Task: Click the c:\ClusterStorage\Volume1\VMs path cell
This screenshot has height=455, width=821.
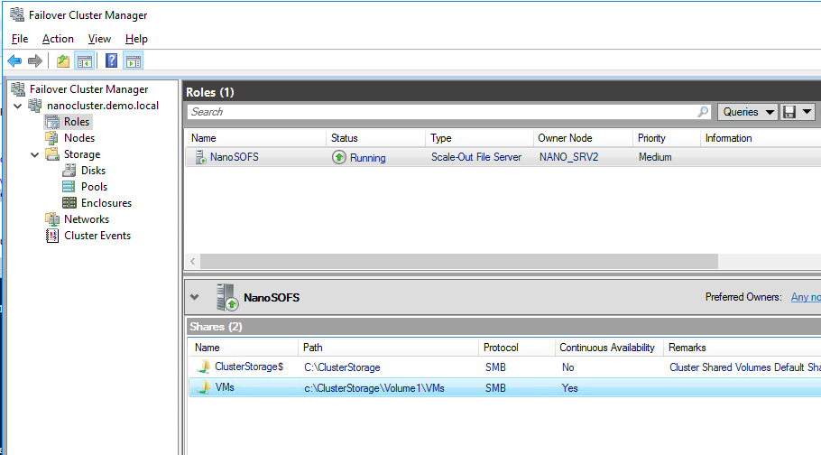Action: click(x=374, y=388)
